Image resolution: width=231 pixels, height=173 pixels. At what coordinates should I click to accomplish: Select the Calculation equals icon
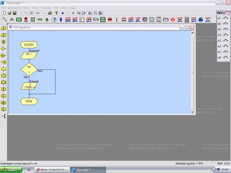pos(3,89)
